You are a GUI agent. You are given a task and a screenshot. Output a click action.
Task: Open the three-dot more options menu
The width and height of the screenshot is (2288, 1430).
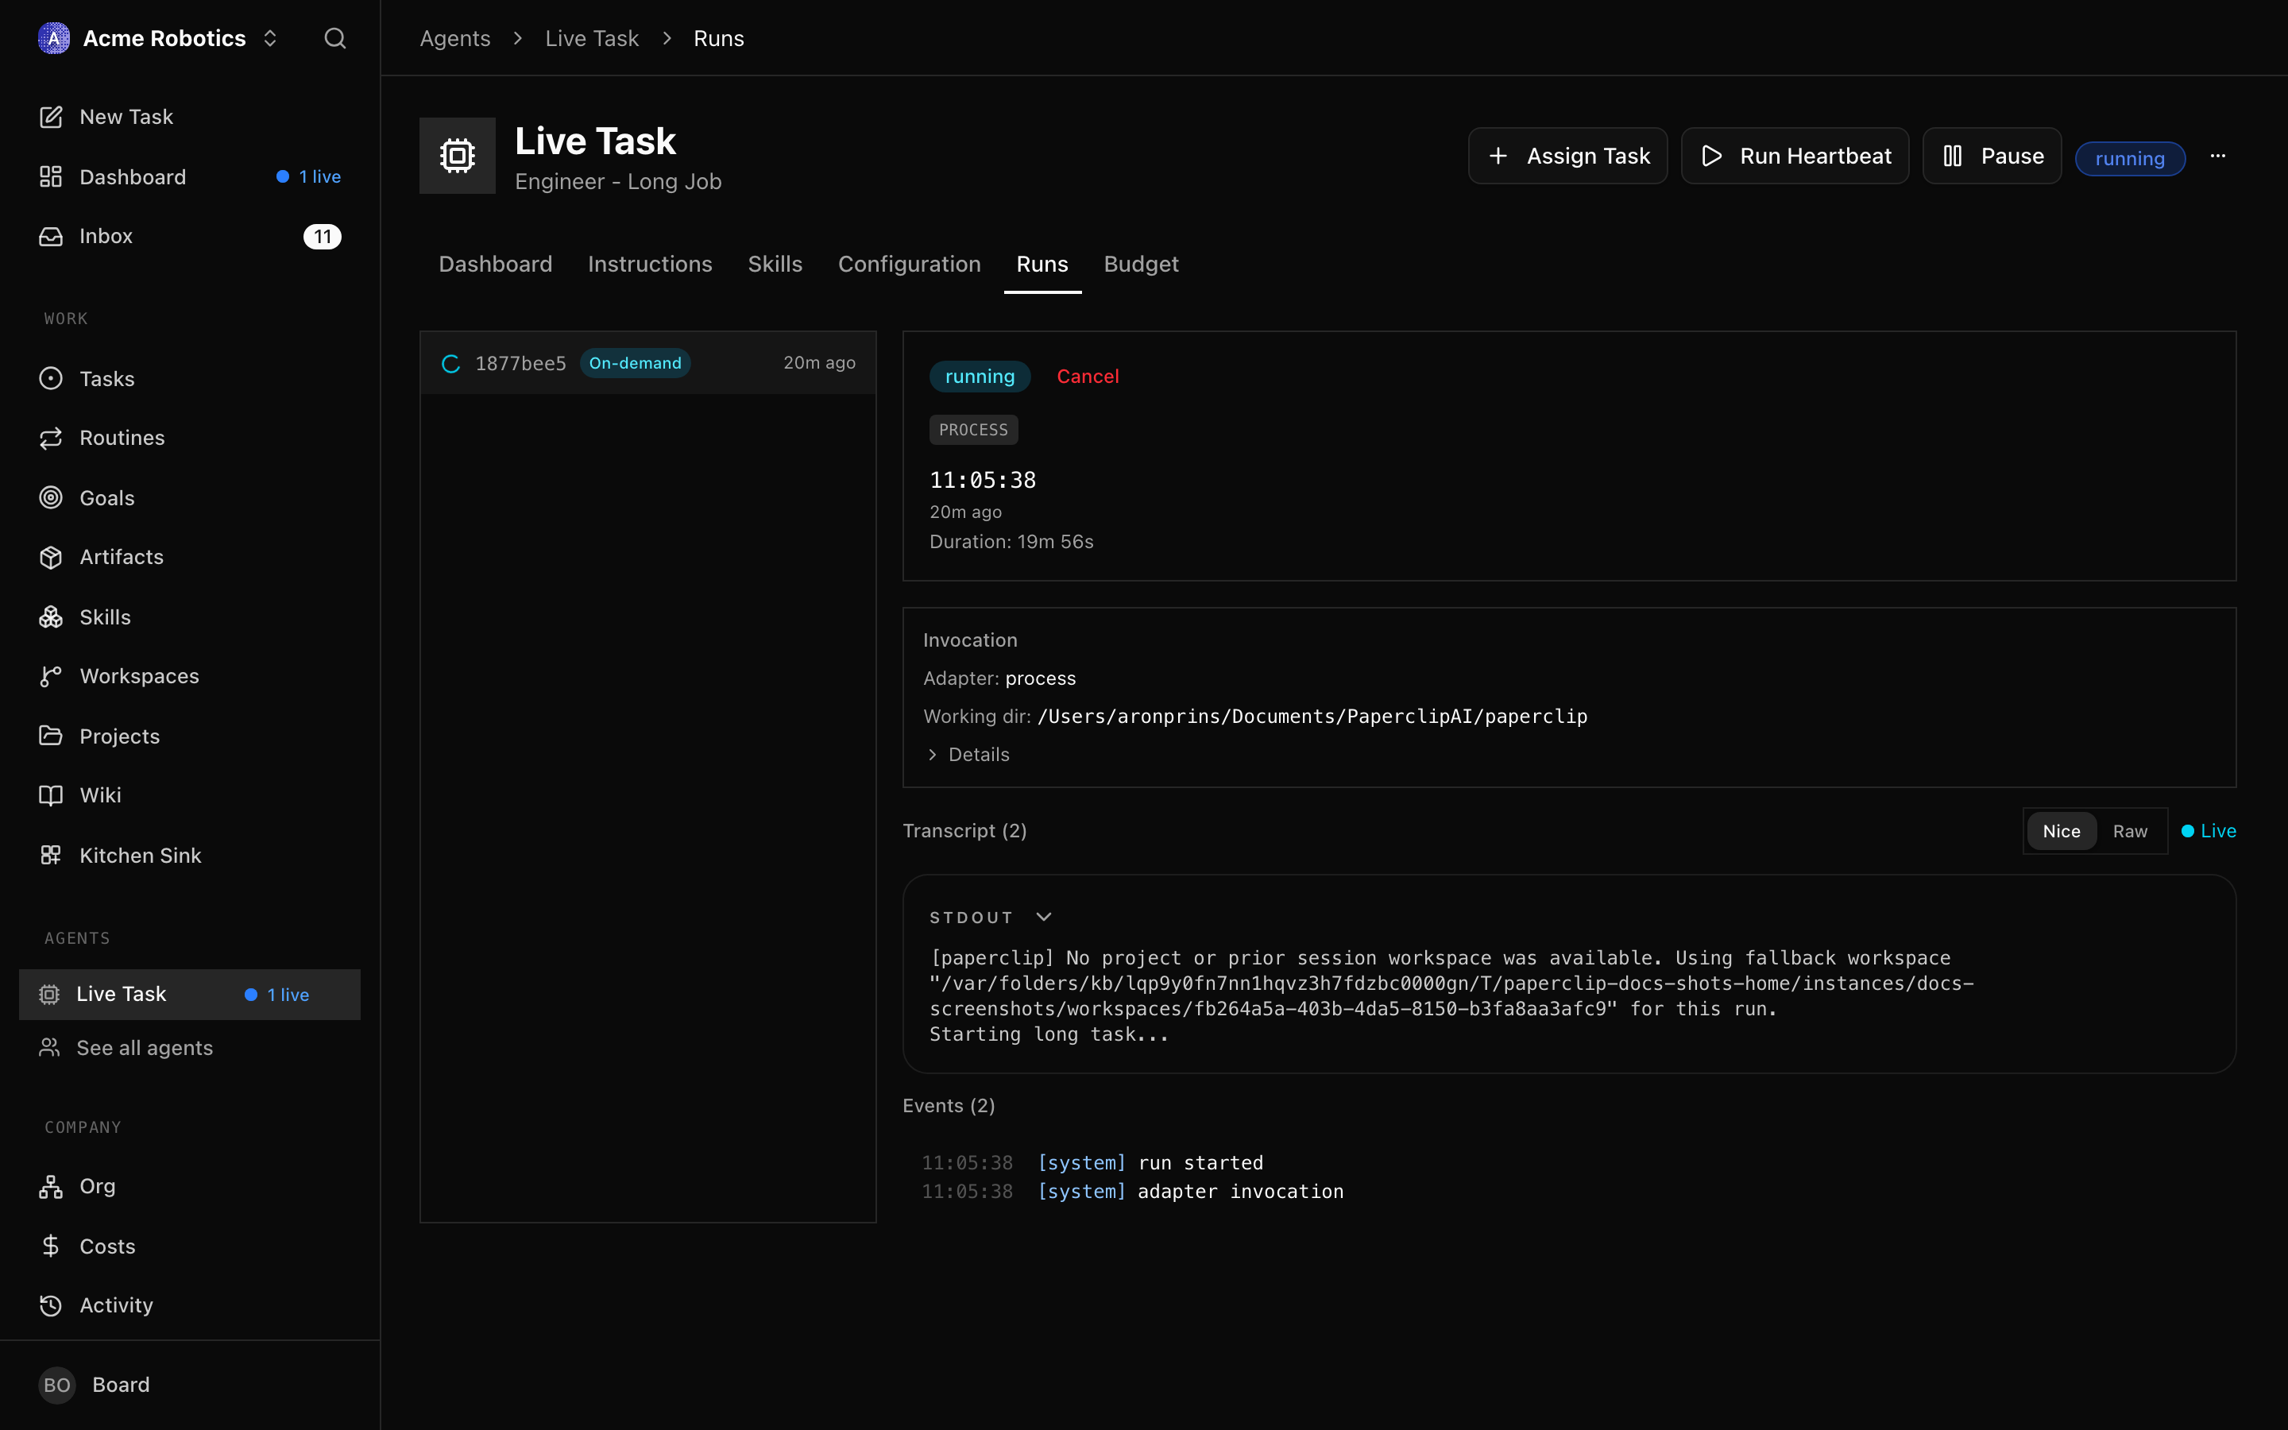[x=2218, y=156]
